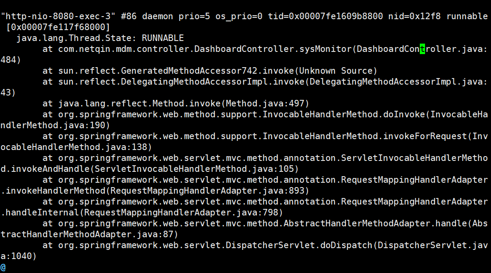Click the DispatcherServlet.doDispatch frame
Viewport: 491px width, 273px height.
tap(244, 251)
